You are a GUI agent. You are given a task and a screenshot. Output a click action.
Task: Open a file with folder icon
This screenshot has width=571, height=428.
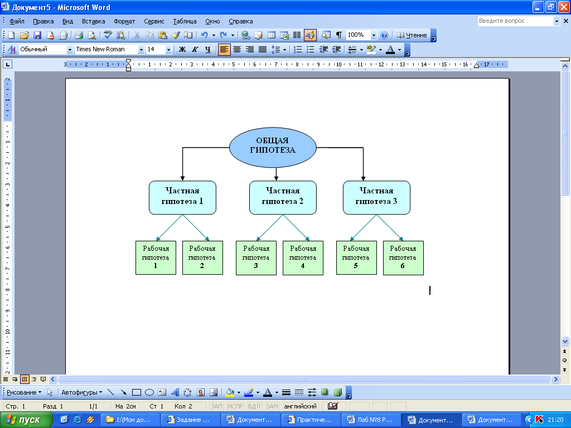(x=25, y=35)
